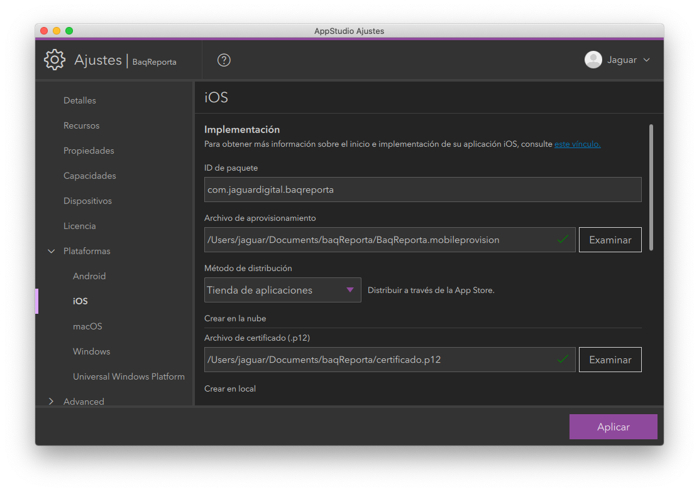Click Examinar for provisioning file

610,240
